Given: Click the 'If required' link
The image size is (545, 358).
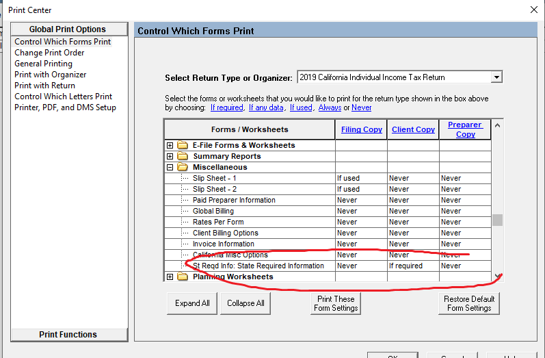Looking at the screenshot, I should (x=226, y=107).
